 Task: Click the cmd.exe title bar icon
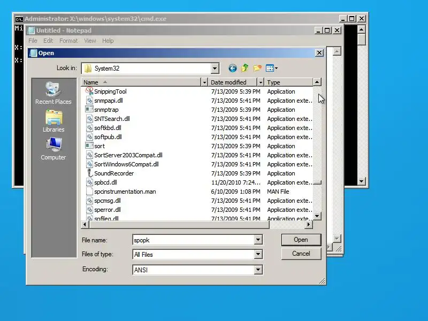click(19, 19)
